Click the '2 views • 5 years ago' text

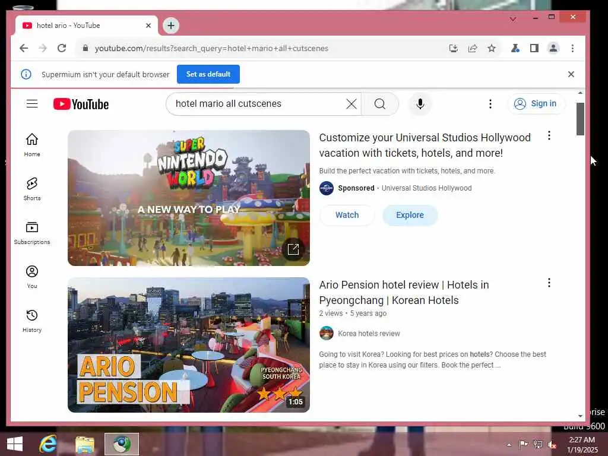point(353,313)
